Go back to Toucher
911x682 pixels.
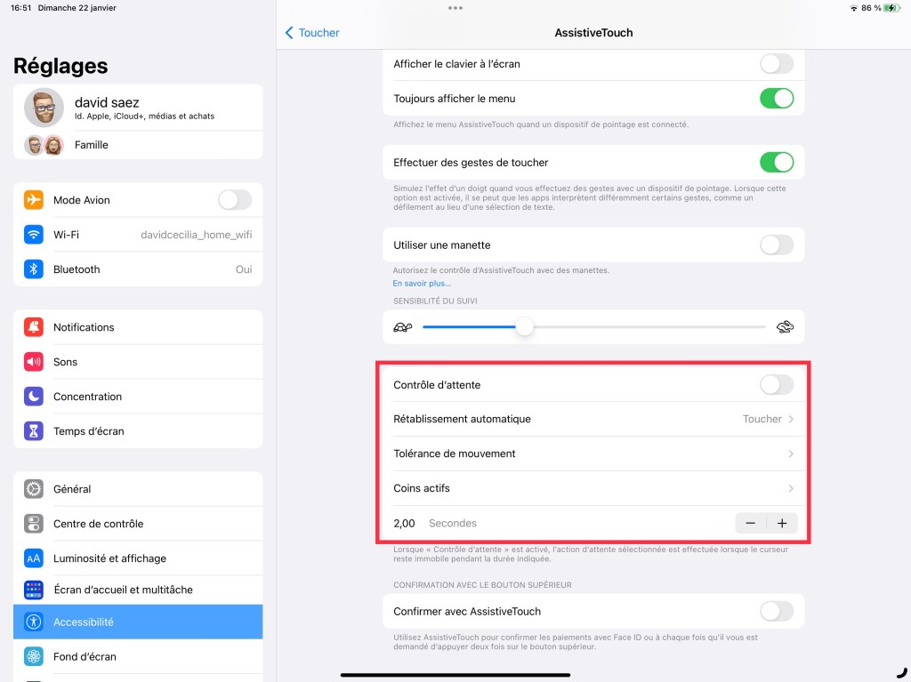click(312, 33)
